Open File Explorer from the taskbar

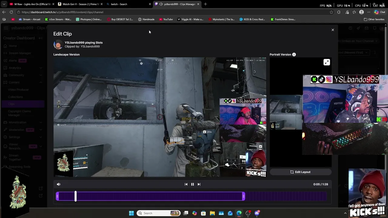[212, 213]
